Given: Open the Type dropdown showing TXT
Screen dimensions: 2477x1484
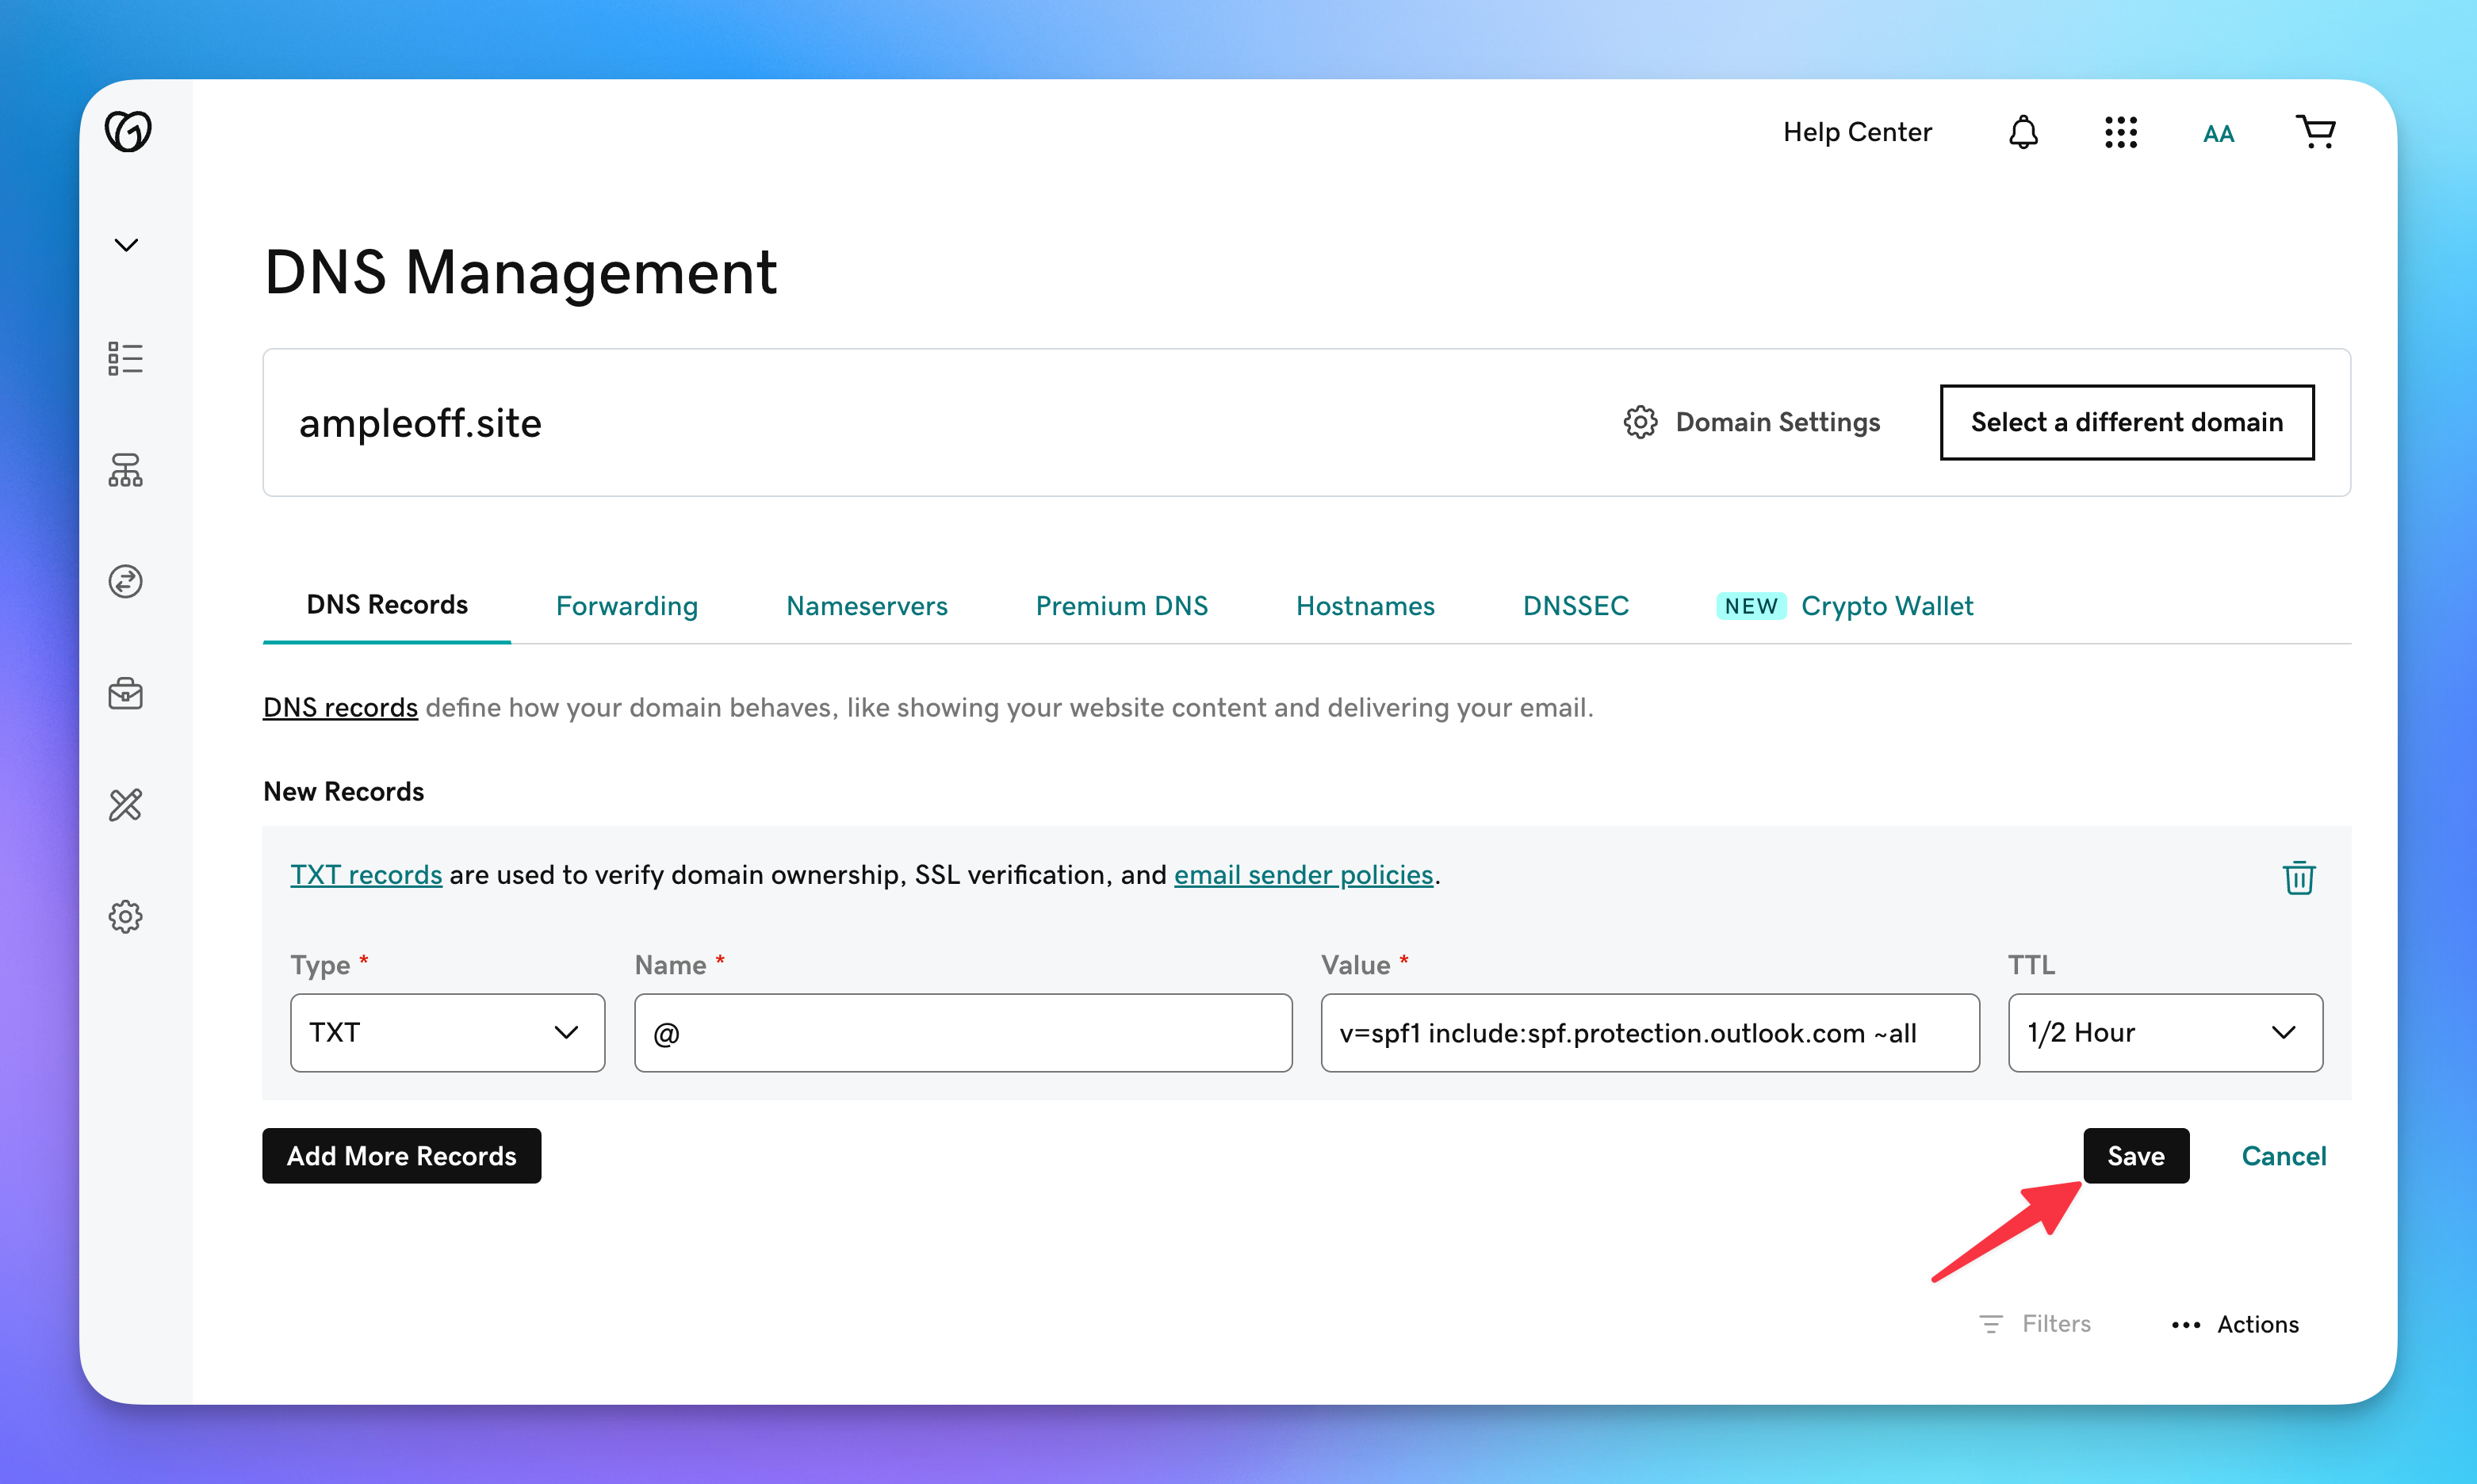Looking at the screenshot, I should [x=447, y=1033].
